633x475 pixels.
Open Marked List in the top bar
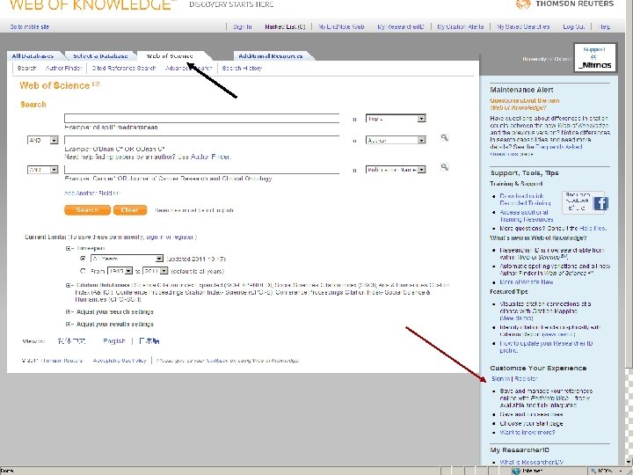pos(285,26)
